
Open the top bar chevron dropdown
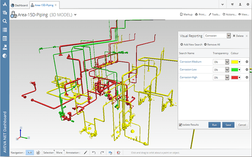222,4
